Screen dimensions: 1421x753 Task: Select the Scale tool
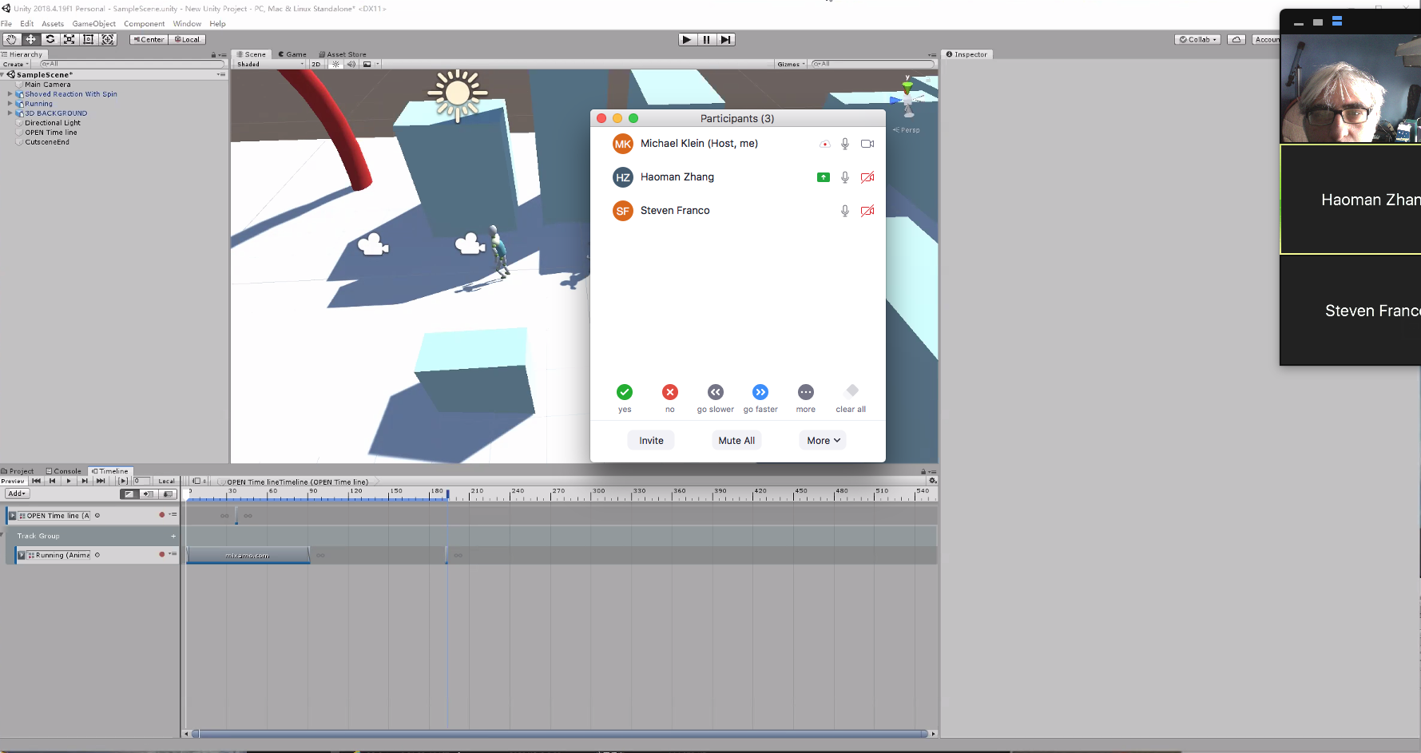tap(69, 39)
